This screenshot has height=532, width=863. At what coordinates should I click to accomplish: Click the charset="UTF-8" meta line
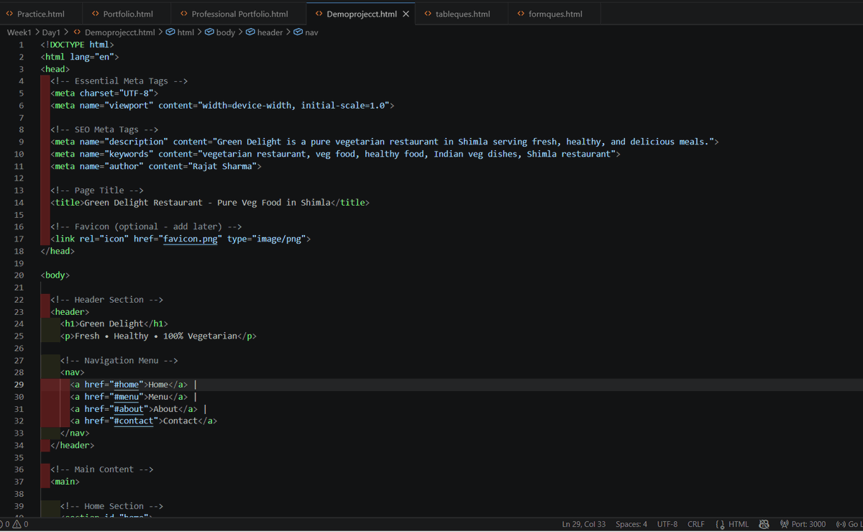click(x=104, y=93)
